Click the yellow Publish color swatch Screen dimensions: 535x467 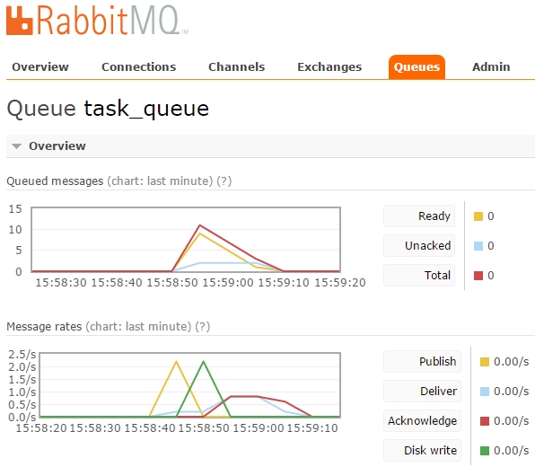click(x=485, y=362)
